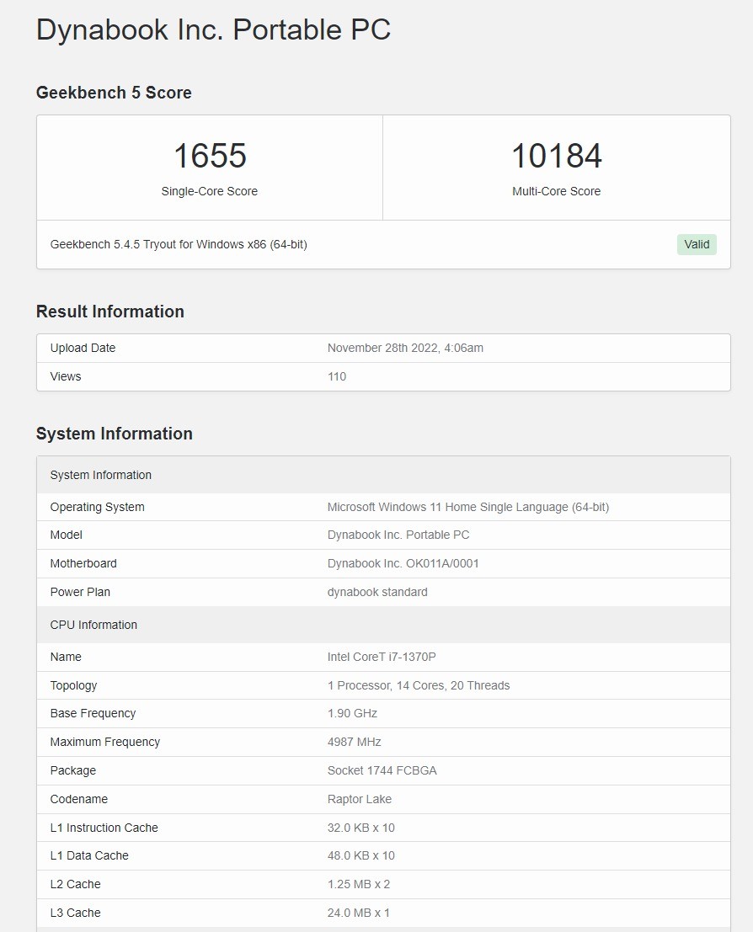Select the 48.0 KB x 10 cache value
The image size is (753, 932).
[x=361, y=855]
